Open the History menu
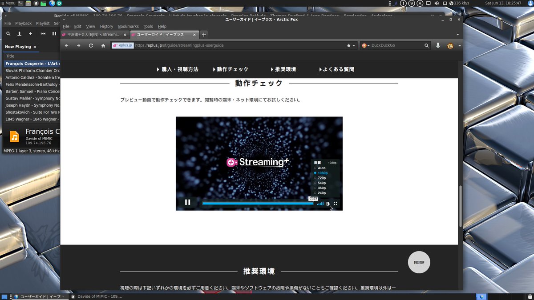 point(106,26)
